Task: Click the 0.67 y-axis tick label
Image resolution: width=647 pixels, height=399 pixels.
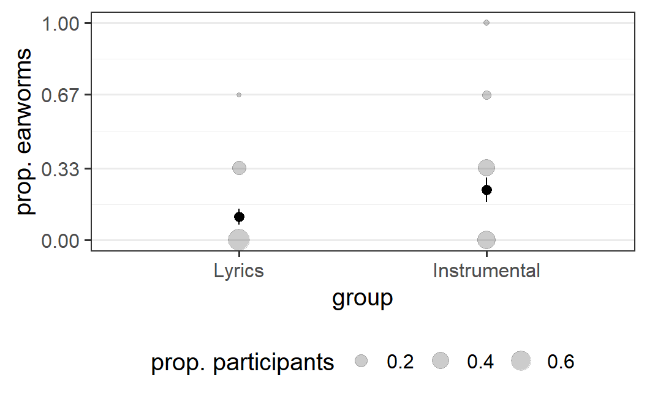Action: click(60, 95)
